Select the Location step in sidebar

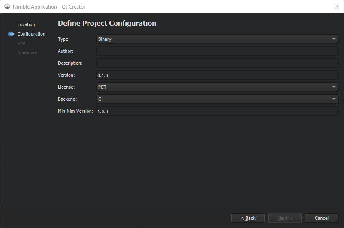pyautogui.click(x=26, y=24)
